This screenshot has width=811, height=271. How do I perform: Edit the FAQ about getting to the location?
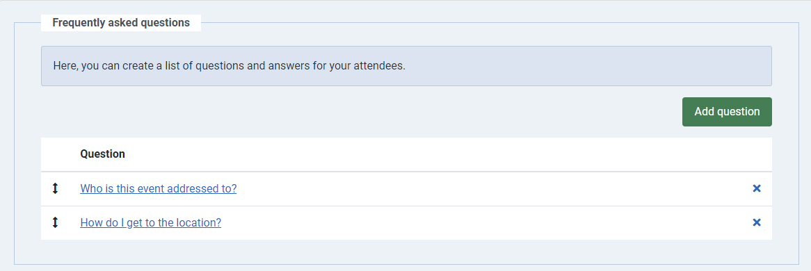(x=150, y=222)
